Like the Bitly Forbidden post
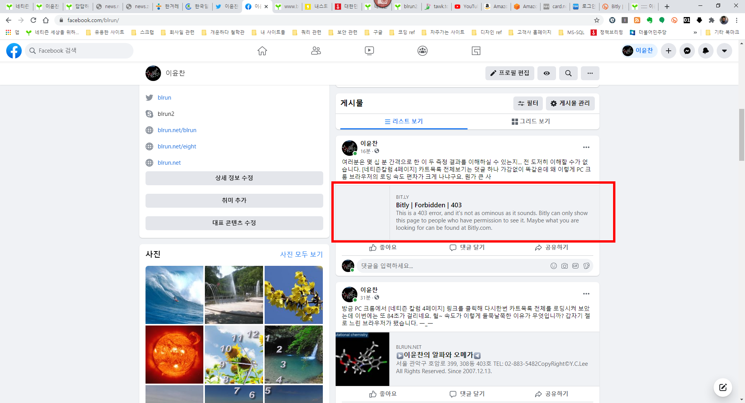745x403 pixels. click(383, 248)
